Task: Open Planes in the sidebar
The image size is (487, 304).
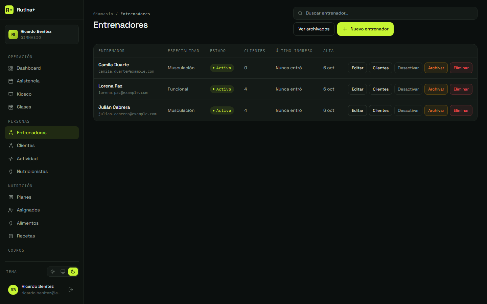Action: tap(42, 197)
